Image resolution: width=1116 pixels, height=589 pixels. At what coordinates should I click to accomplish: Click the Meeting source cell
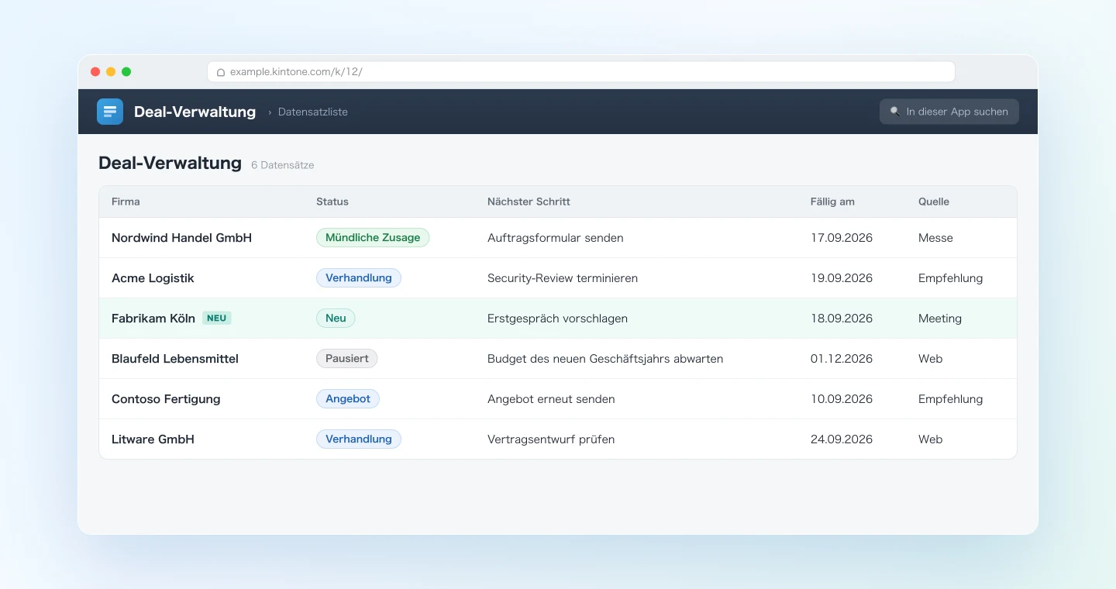click(940, 319)
